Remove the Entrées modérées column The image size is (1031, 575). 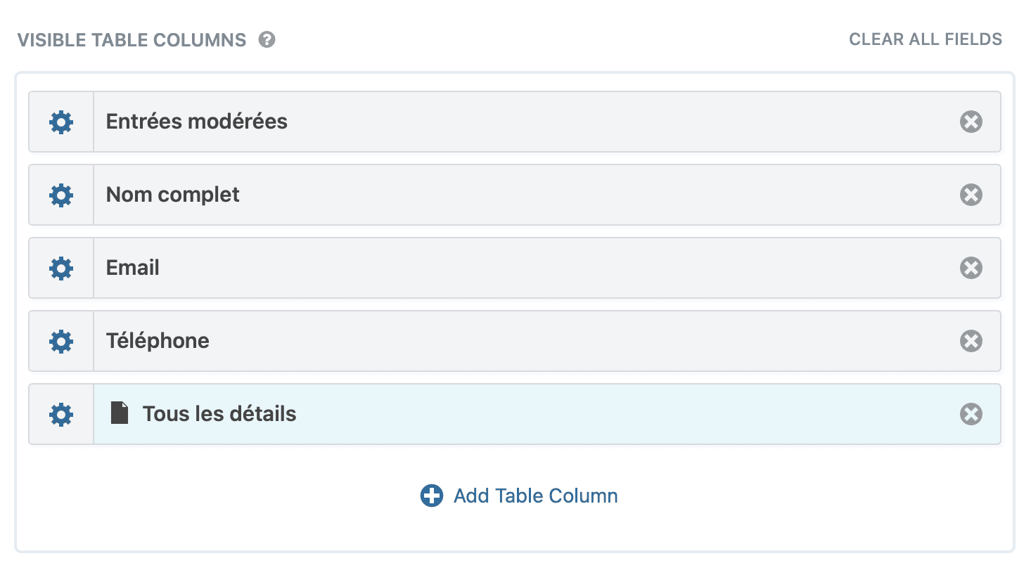[x=971, y=122]
